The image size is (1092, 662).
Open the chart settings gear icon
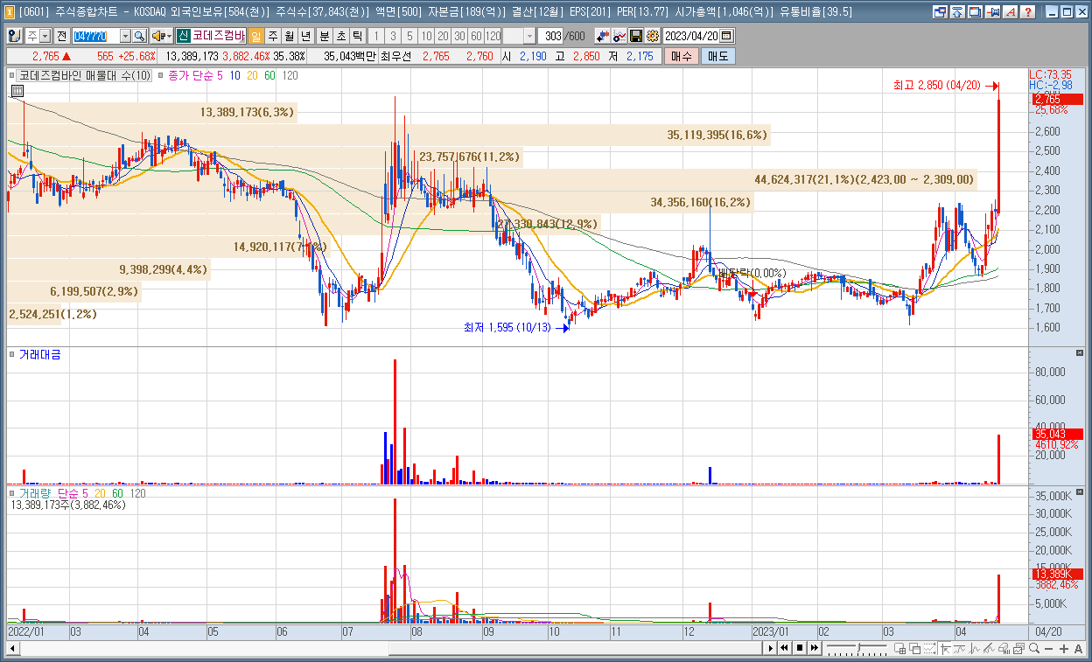click(x=652, y=36)
